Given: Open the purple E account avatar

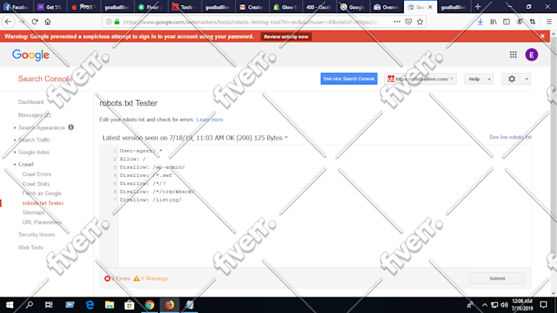Looking at the screenshot, I should coord(532,55).
